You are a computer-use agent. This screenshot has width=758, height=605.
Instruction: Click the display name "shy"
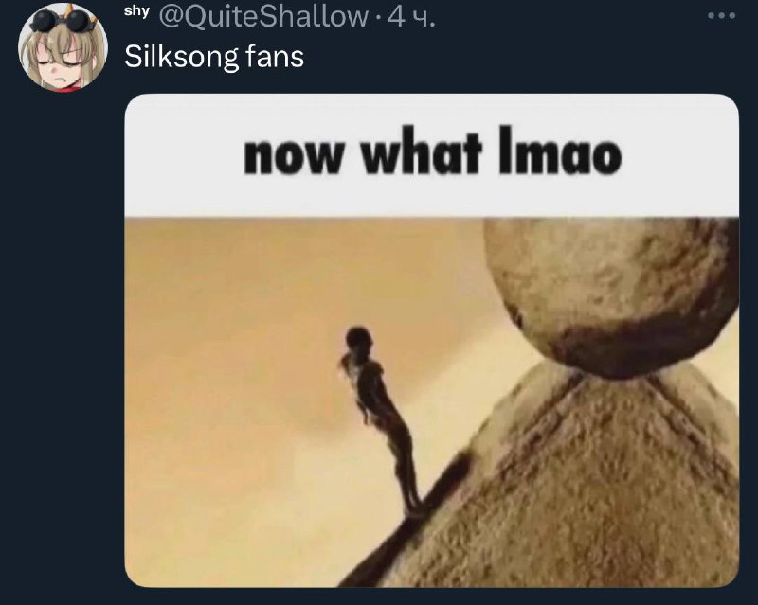click(x=136, y=12)
